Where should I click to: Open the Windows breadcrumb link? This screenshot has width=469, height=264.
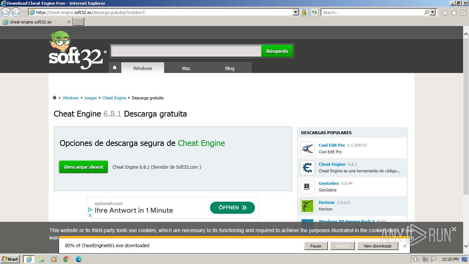70,98
